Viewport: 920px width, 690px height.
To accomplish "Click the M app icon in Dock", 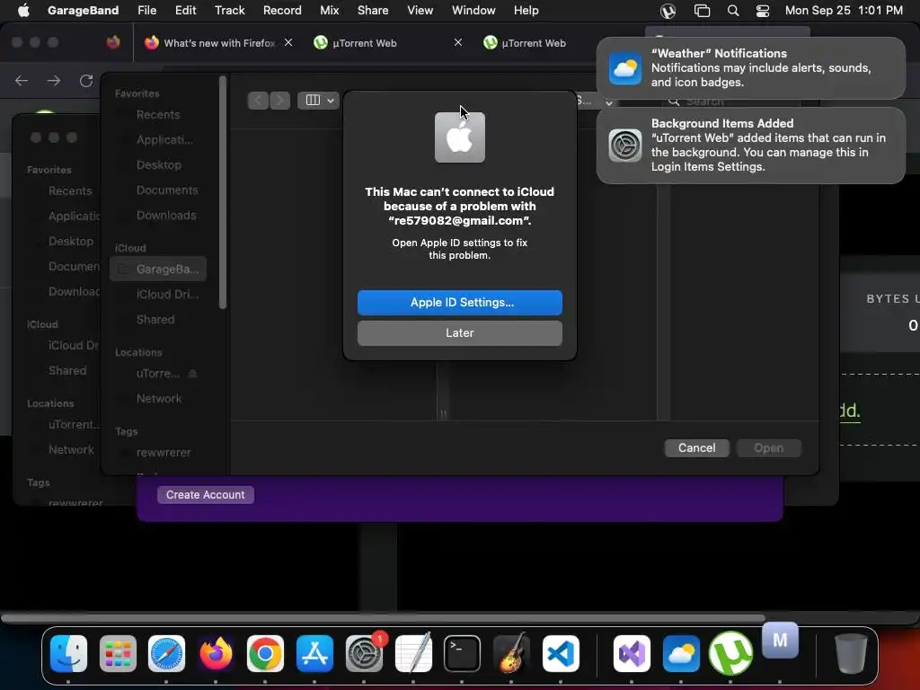I will tap(780, 641).
